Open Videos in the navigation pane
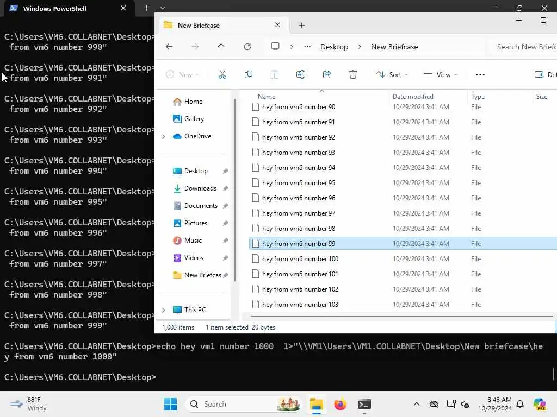 coord(188,258)
